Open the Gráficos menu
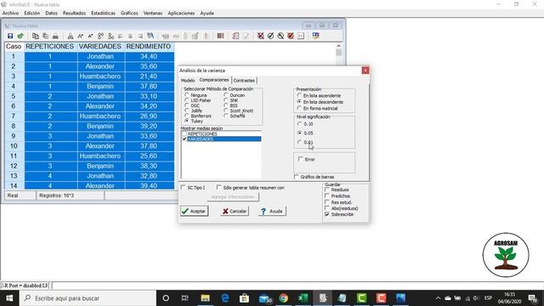544x306 pixels. (x=129, y=14)
